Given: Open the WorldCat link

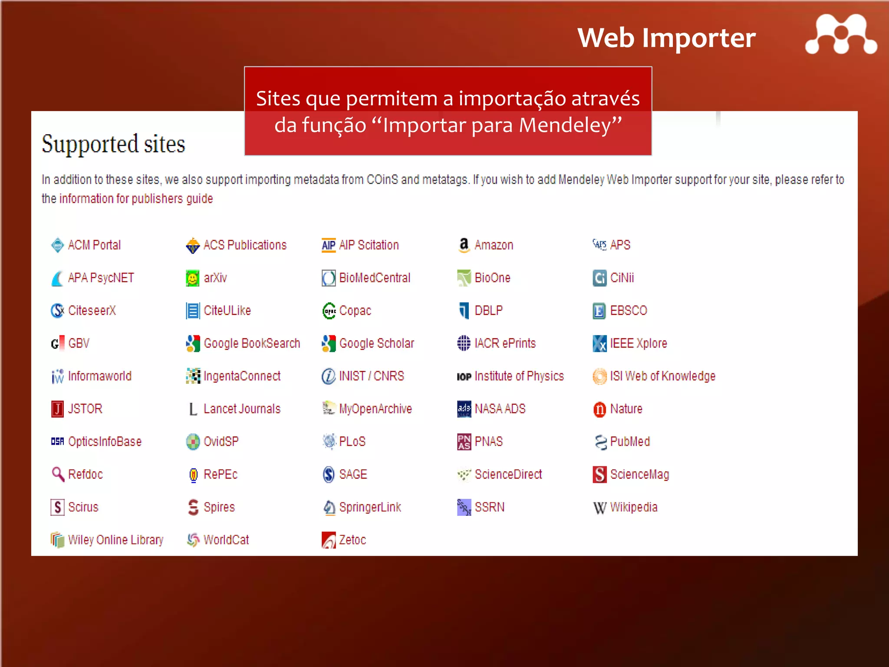Looking at the screenshot, I should pos(226,540).
